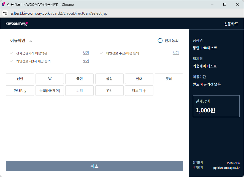
Task: Click the address bar URL
Action: 59,13
